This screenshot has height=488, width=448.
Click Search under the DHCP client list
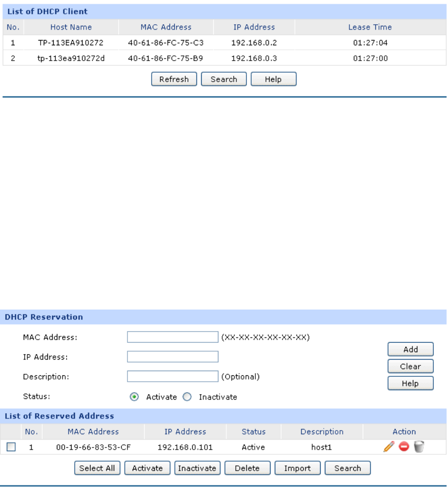(224, 79)
